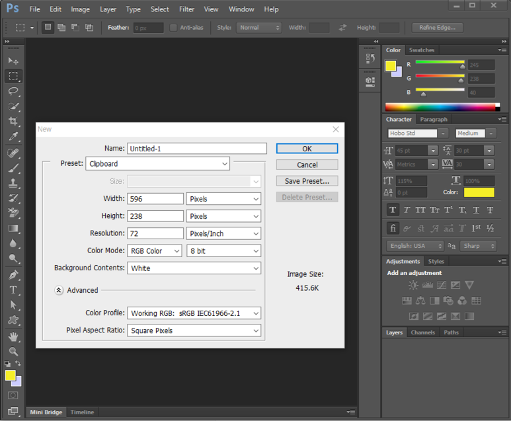The width and height of the screenshot is (511, 421).
Task: Select the Dodge tool
Action: tap(13, 258)
